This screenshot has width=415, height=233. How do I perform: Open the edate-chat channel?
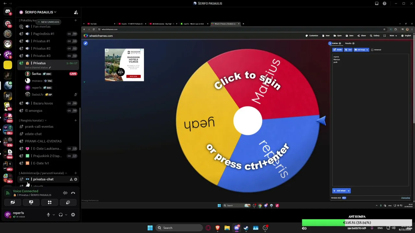[48, 134]
